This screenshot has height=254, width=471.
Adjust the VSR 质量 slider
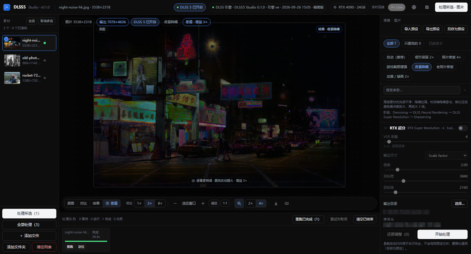click(425, 142)
